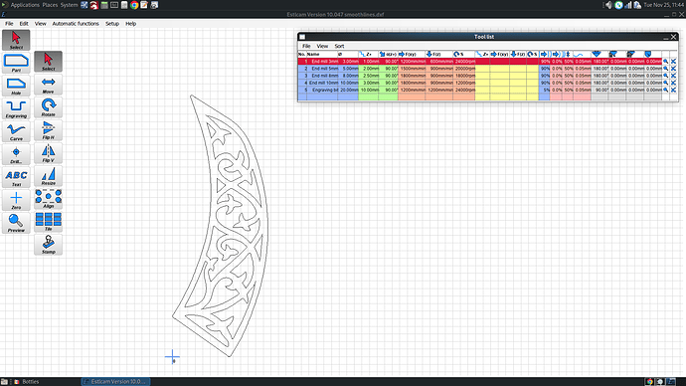Click magnifier icon for Engraving bit row
Viewport: 686px width, 386px height.
click(x=666, y=90)
